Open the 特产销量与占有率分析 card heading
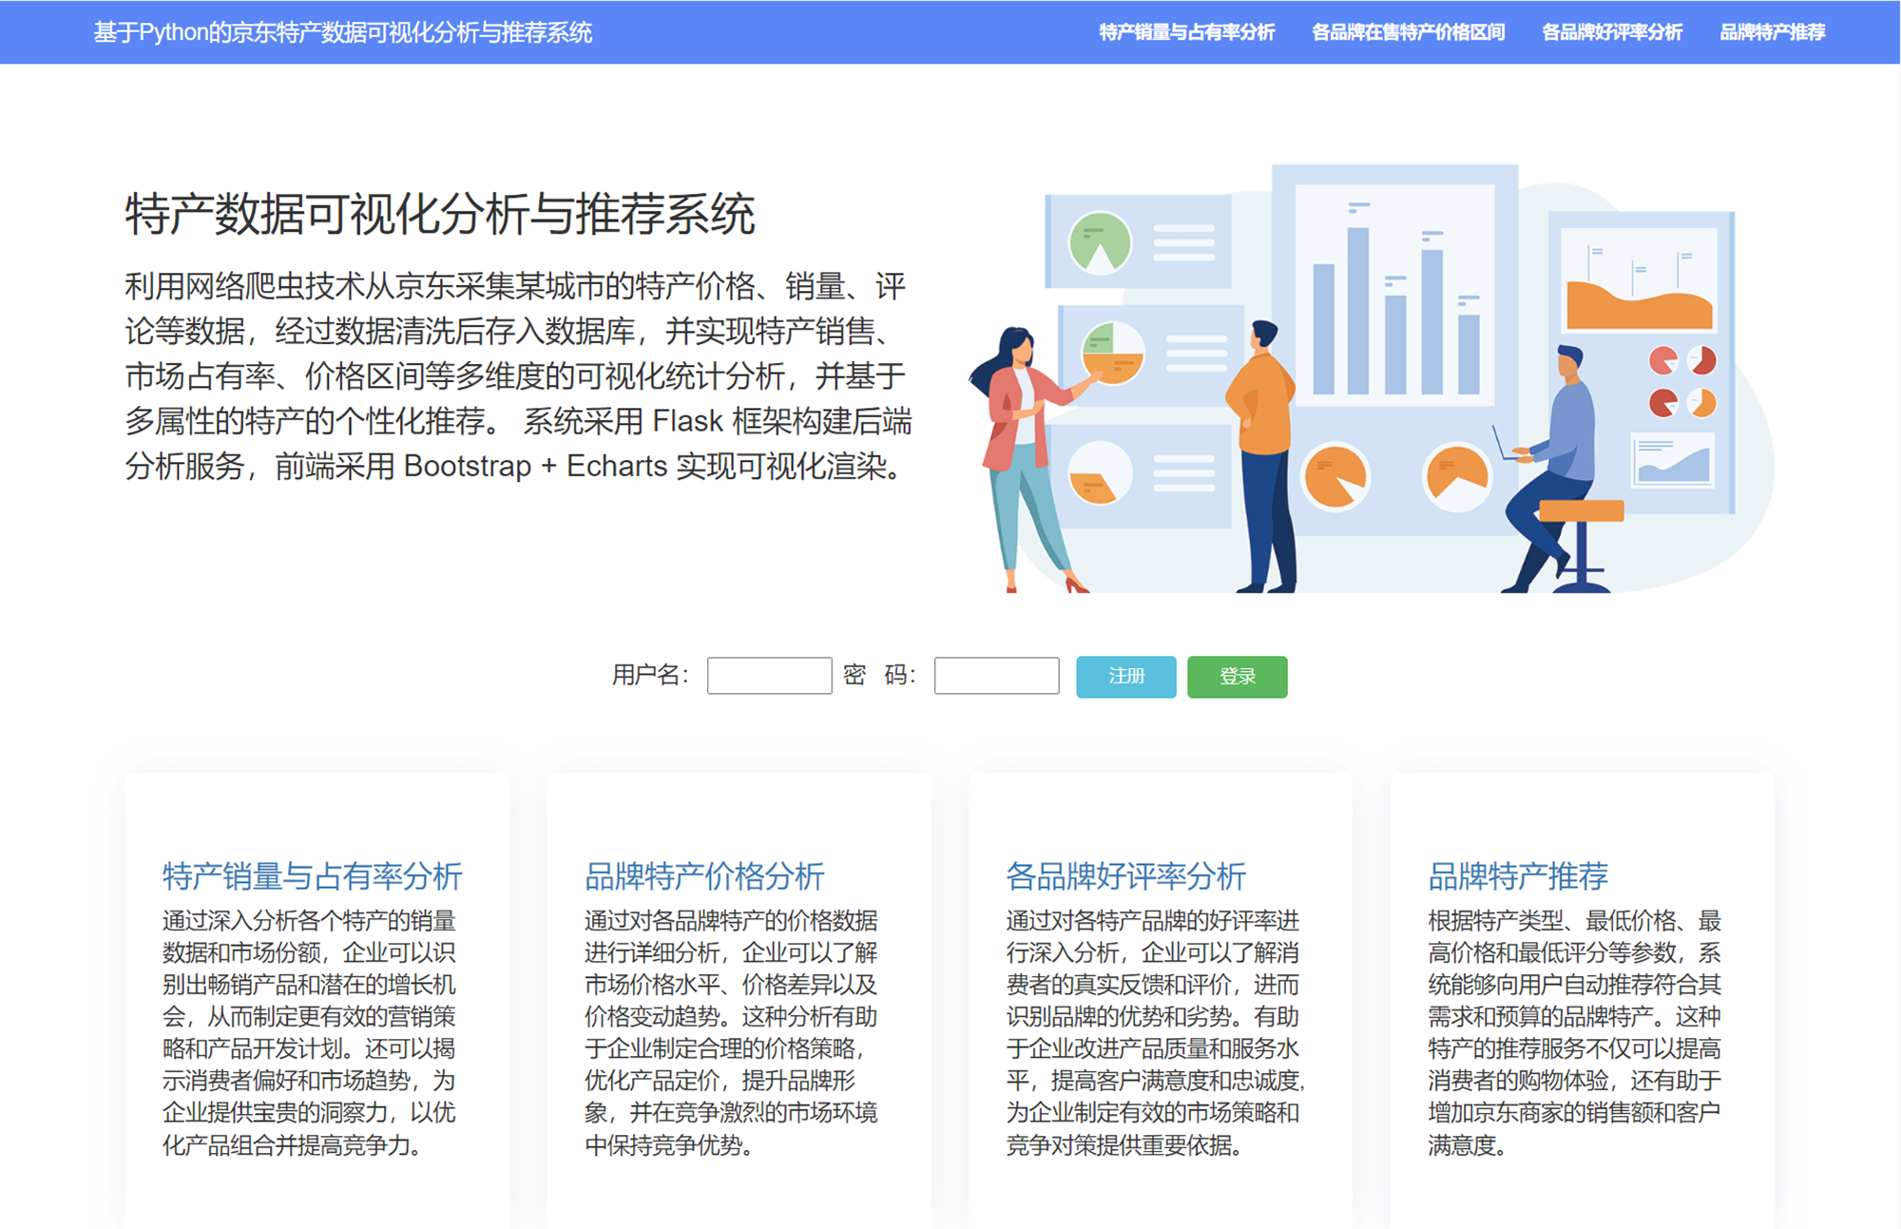This screenshot has width=1901, height=1229. (x=312, y=875)
